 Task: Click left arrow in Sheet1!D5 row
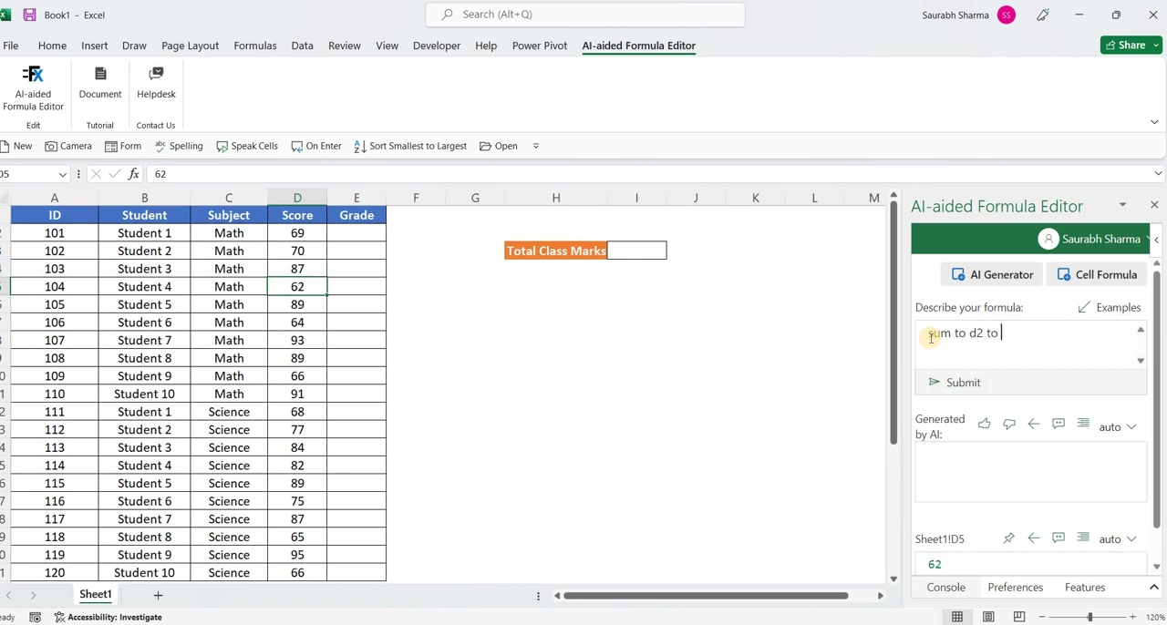point(1033,538)
